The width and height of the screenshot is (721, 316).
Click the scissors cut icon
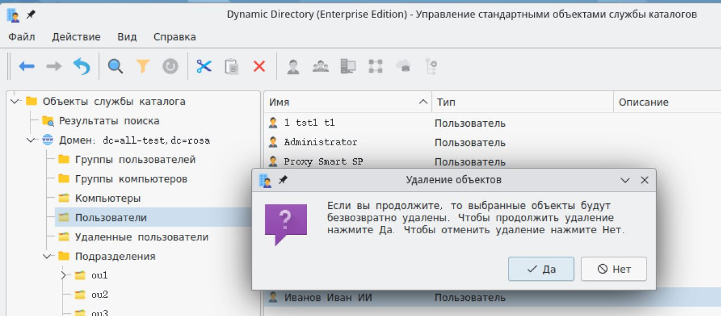click(203, 66)
